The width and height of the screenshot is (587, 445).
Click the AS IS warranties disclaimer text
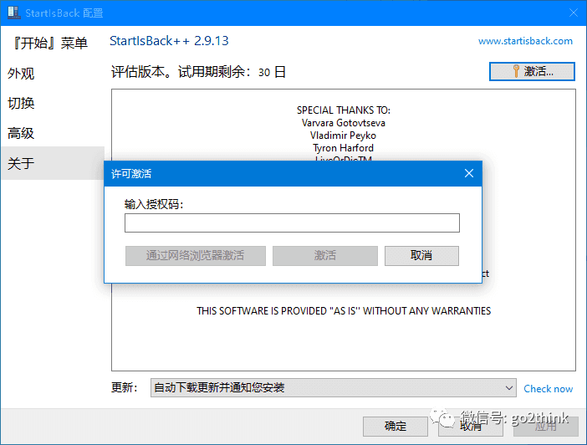click(x=344, y=311)
